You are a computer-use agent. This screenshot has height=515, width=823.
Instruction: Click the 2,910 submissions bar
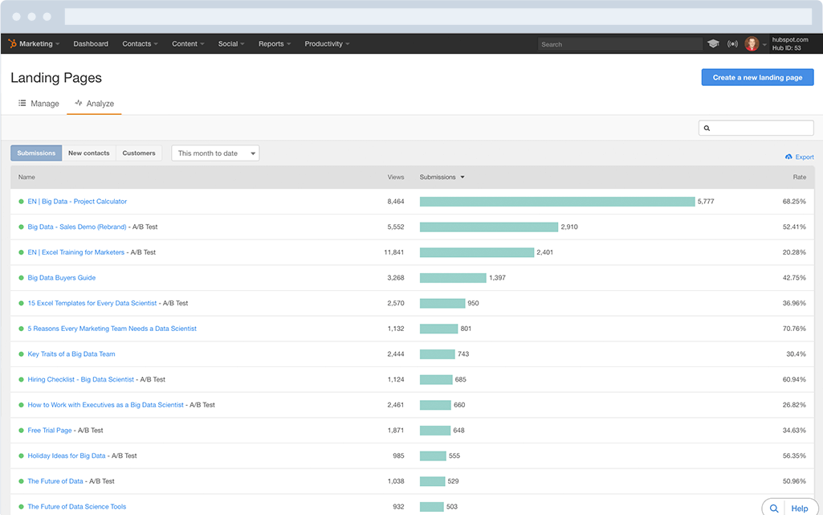pyautogui.click(x=489, y=227)
